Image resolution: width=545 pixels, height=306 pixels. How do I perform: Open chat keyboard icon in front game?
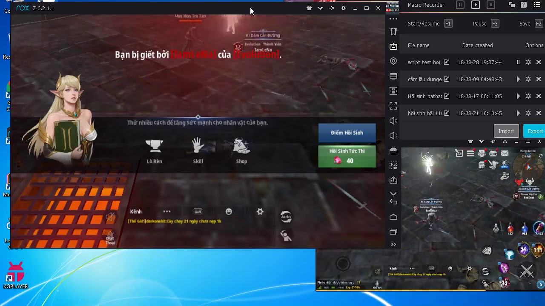tap(198, 211)
